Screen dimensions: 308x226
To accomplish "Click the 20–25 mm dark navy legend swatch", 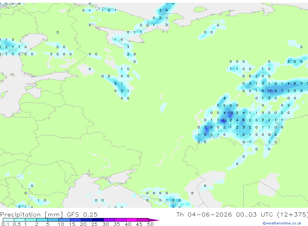I will pyautogui.click(x=87, y=220).
